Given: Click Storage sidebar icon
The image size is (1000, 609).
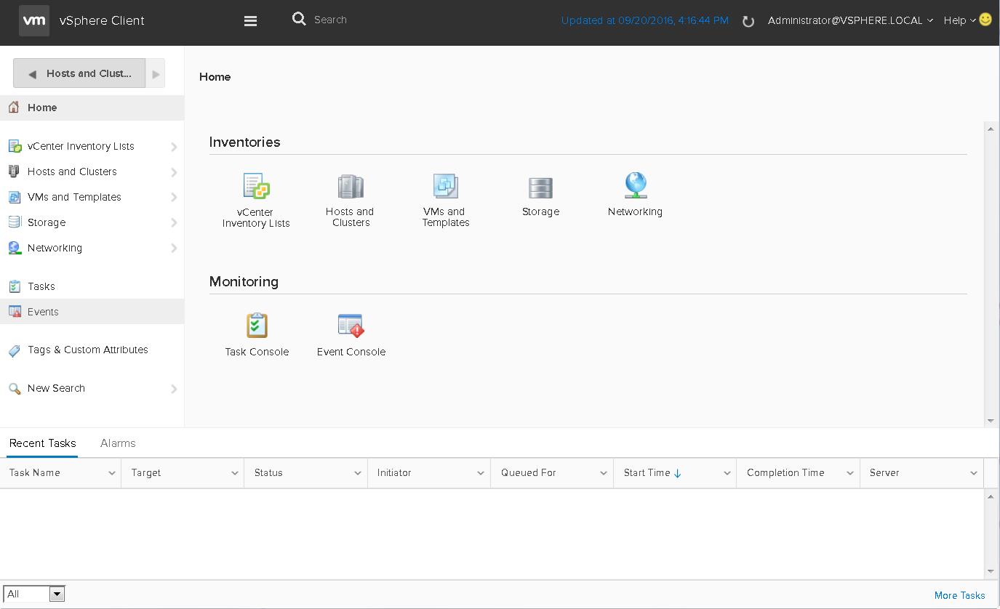Looking at the screenshot, I should 14,222.
